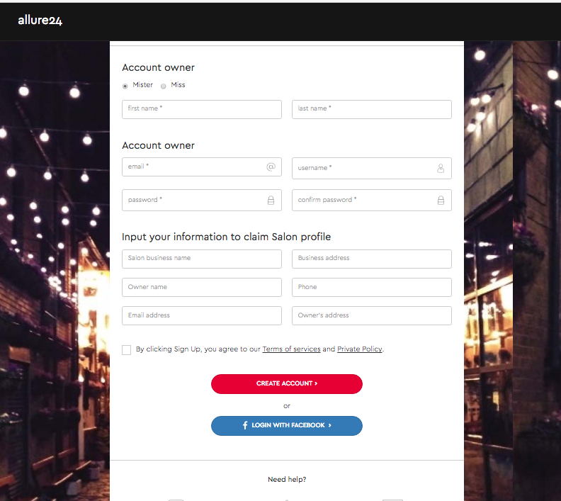The width and height of the screenshot is (561, 501).
Task: Open the Private Policy link
Action: [x=359, y=349]
